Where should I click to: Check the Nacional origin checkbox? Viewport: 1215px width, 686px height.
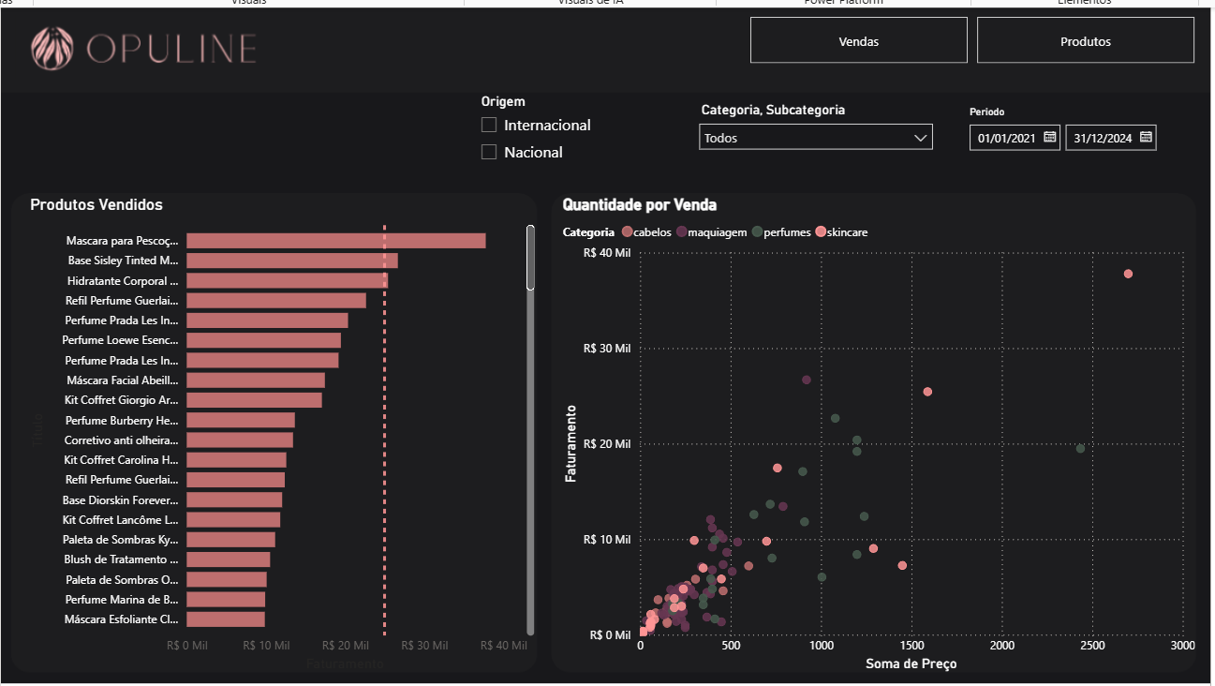pyautogui.click(x=489, y=152)
